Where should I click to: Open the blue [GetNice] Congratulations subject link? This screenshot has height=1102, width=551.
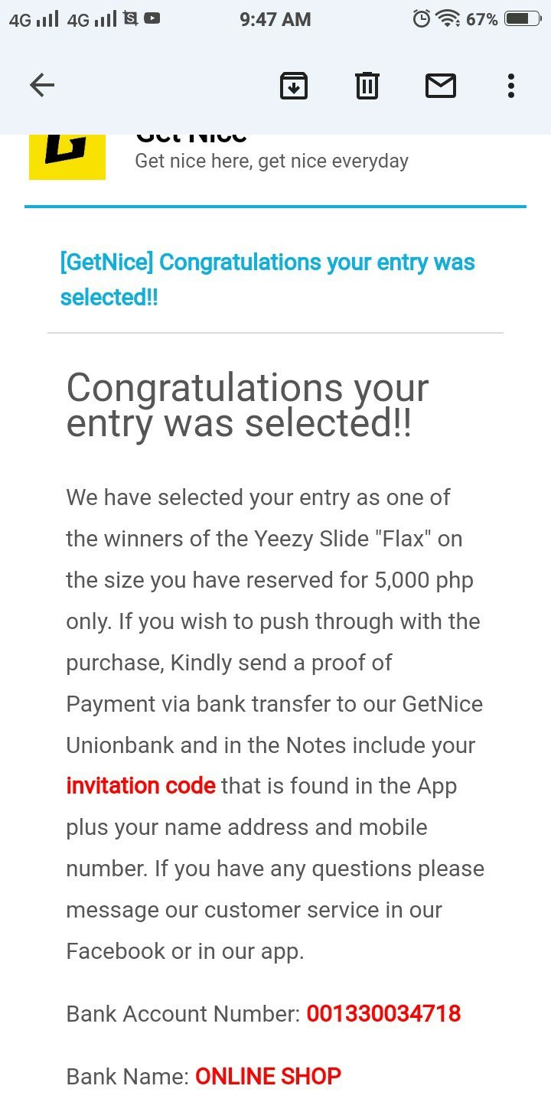(267, 279)
